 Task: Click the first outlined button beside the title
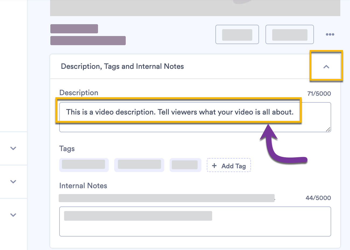[x=237, y=34]
